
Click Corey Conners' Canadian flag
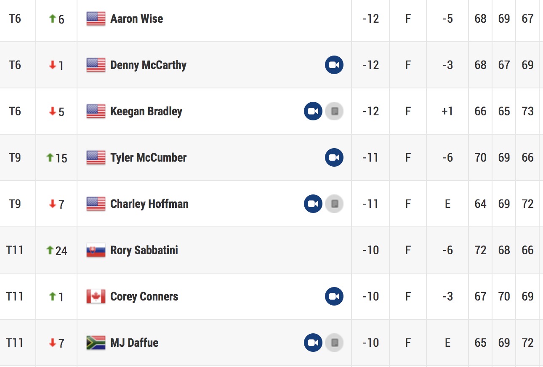point(96,296)
